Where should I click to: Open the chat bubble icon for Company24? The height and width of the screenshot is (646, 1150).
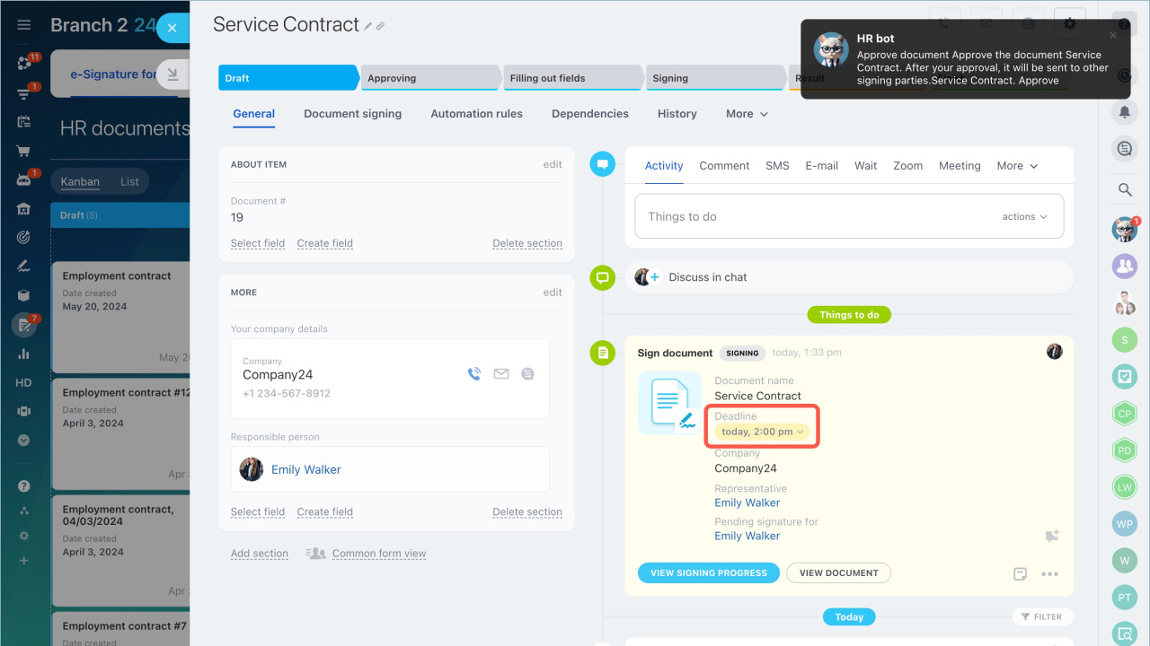point(528,374)
